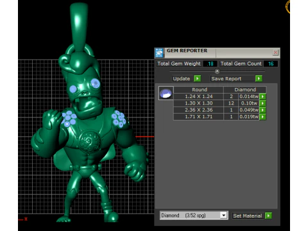
Task: Open the Diamond material dropdown arrow
Action: (223, 215)
